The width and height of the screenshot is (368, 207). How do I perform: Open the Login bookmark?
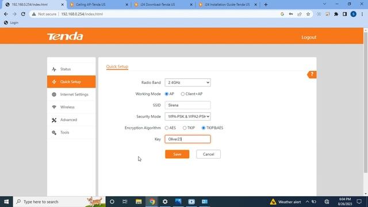tap(11, 23)
